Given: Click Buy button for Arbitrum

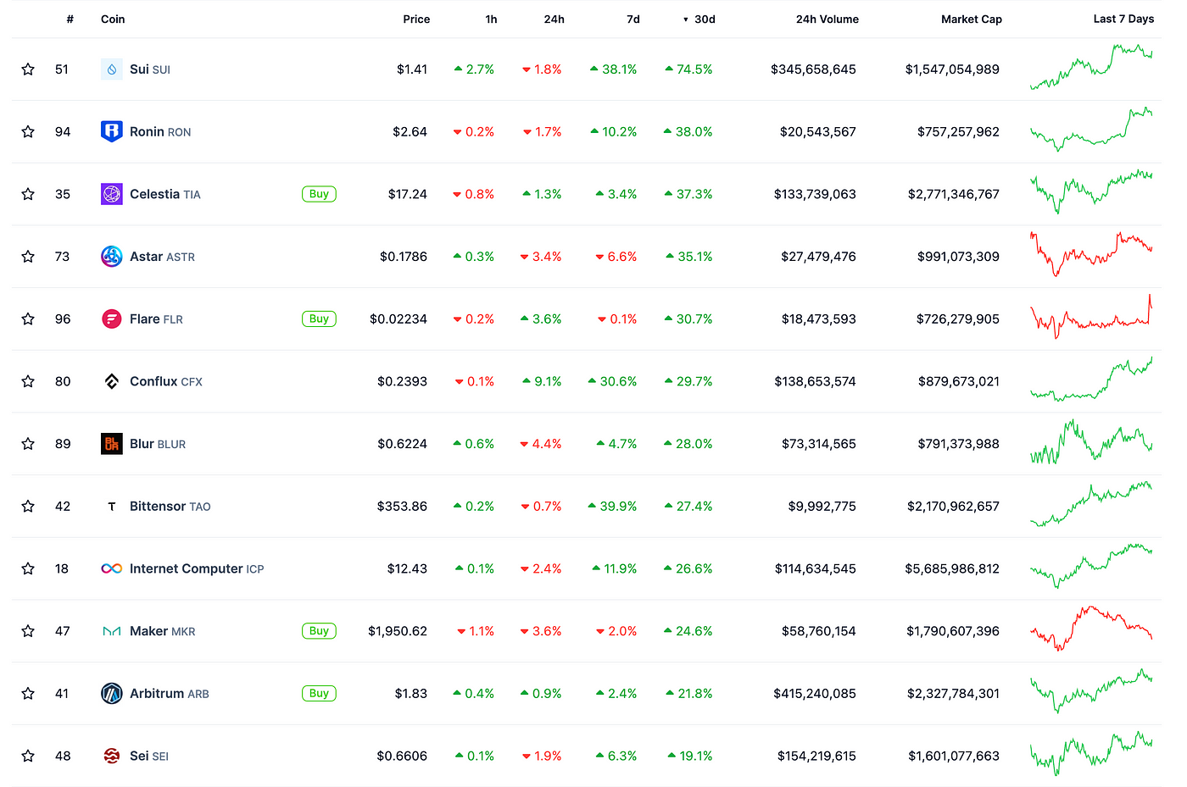Looking at the screenshot, I should pos(319,694).
